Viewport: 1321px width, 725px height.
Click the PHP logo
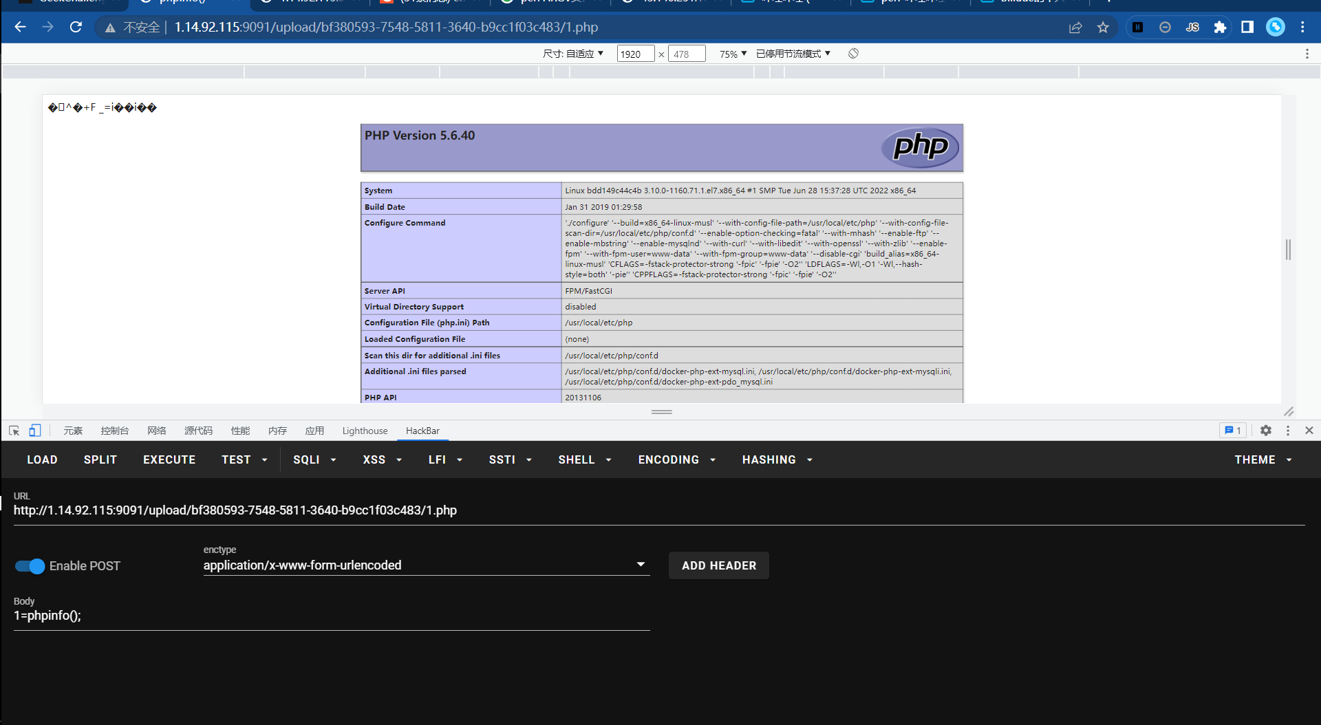921,147
